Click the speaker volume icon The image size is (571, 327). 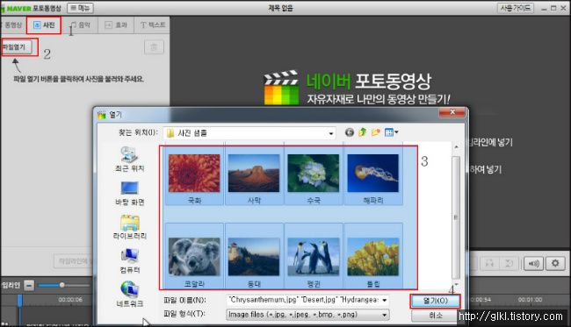point(533,263)
